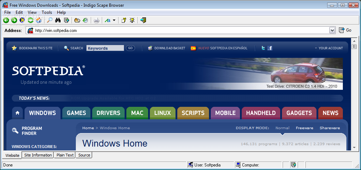This screenshot has height=170, width=361.
Task: Open the home page via house icon
Action: (39, 21)
